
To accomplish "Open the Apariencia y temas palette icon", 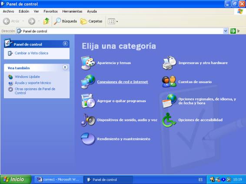I will coord(88,63).
